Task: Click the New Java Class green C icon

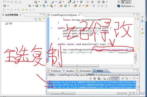Action: coord(66,6)
